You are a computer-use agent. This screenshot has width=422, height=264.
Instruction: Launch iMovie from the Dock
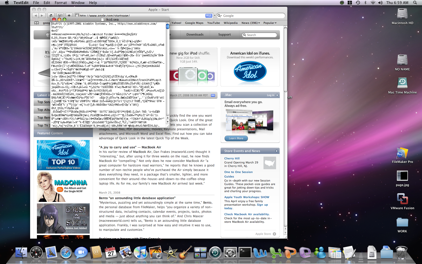[x=171, y=252]
